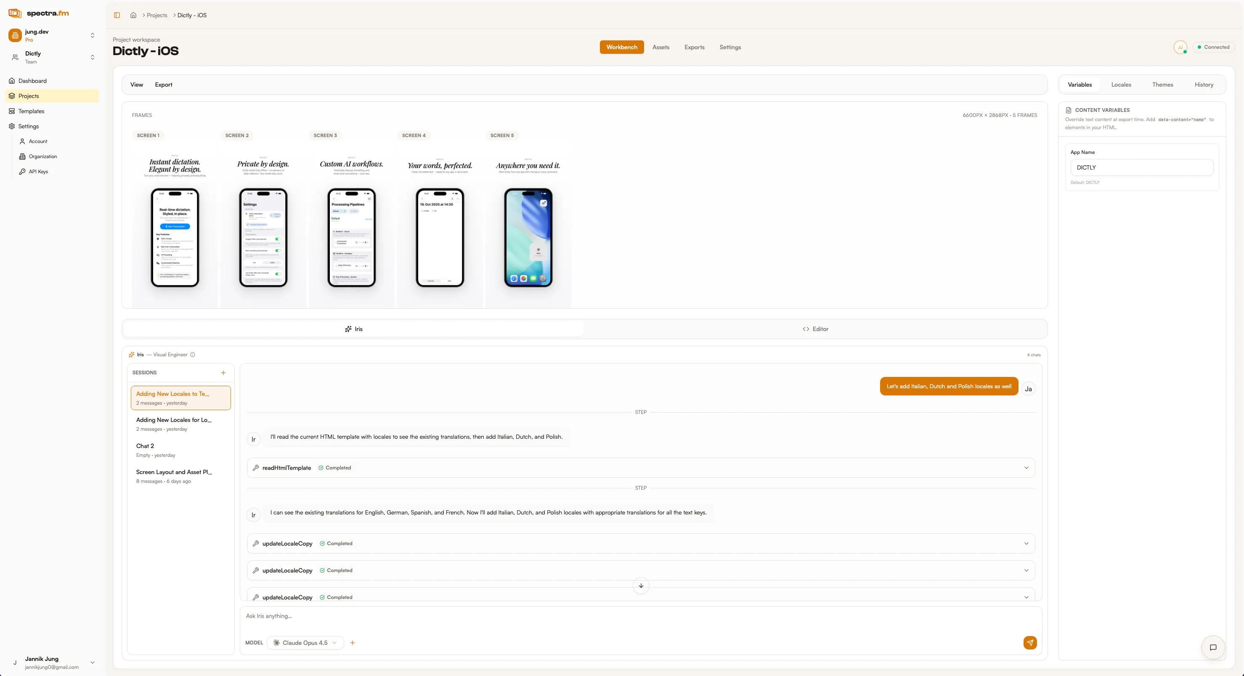This screenshot has height=676, width=1244.
Task: Open the Chat 2 session
Action: 180,450
